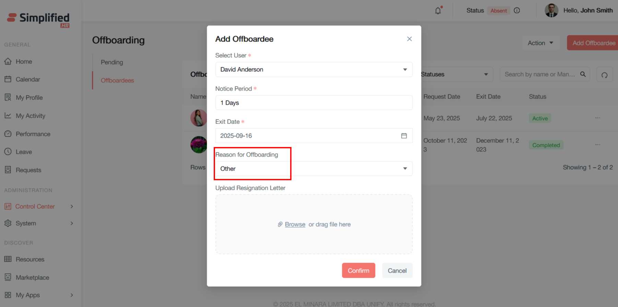The image size is (618, 307).
Task: Close the Add Offboardee dialog
Action: click(409, 39)
